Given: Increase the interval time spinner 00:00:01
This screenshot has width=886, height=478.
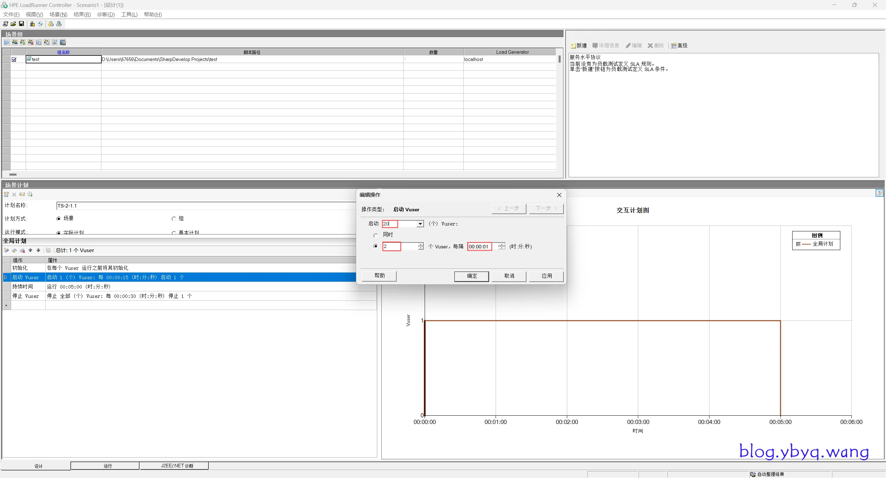Looking at the screenshot, I should [501, 245].
